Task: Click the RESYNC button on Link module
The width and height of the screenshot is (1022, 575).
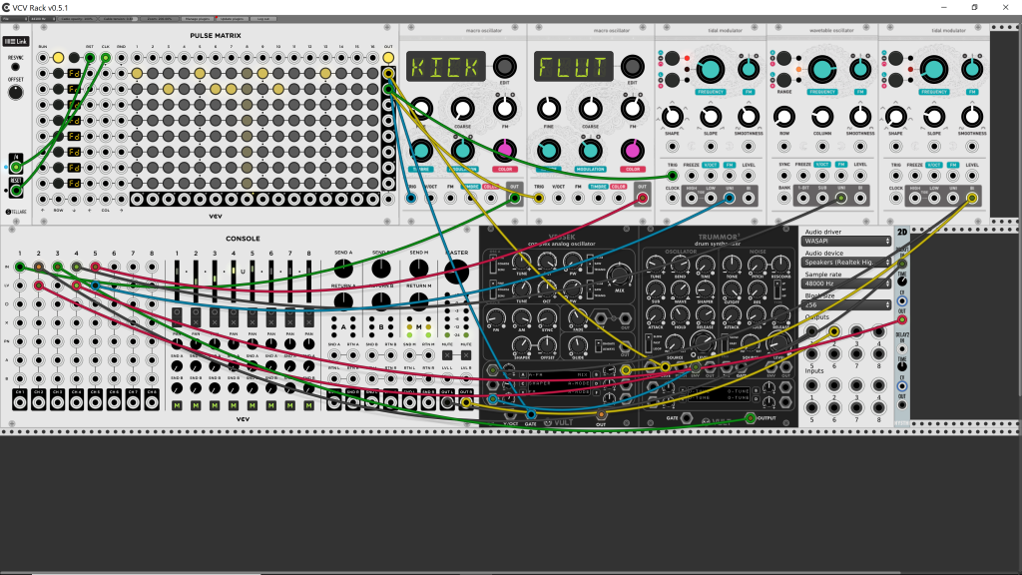Action: point(15,65)
